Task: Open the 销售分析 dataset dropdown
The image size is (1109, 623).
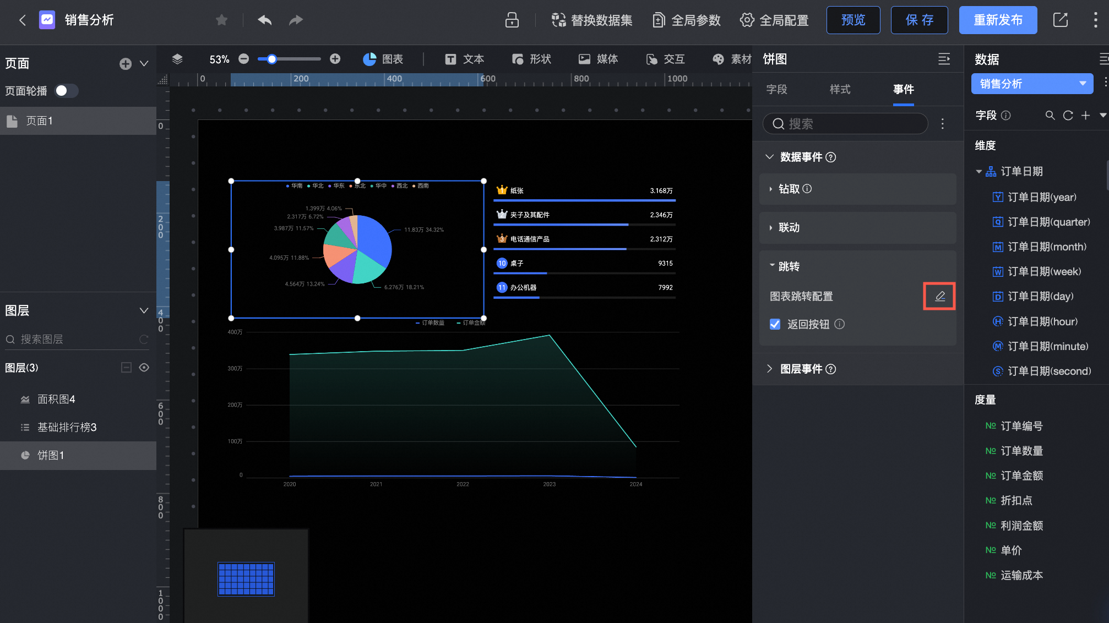Action: pos(1032,84)
